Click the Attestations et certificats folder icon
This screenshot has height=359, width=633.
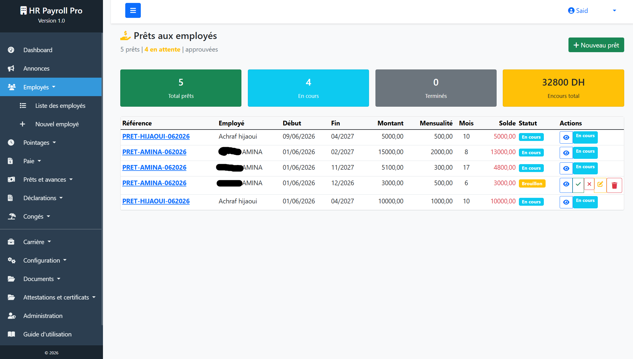pos(11,297)
